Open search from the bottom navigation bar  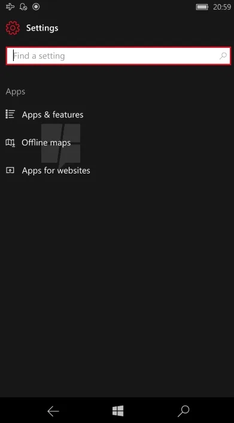[183, 411]
